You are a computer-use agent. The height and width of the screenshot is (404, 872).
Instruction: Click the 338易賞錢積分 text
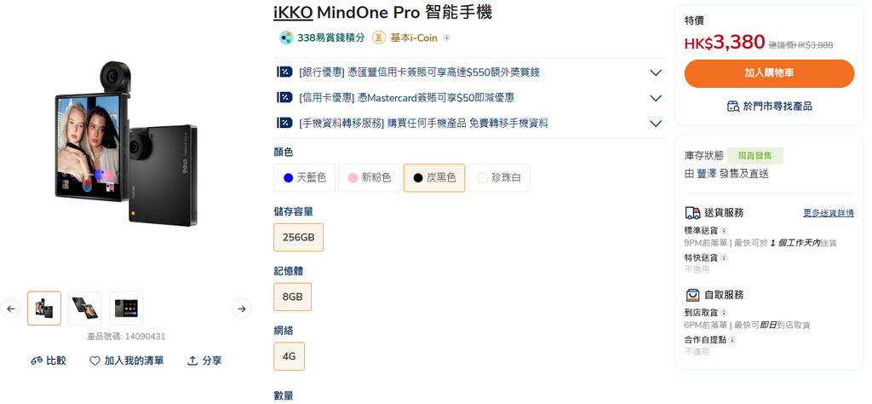tap(331, 38)
